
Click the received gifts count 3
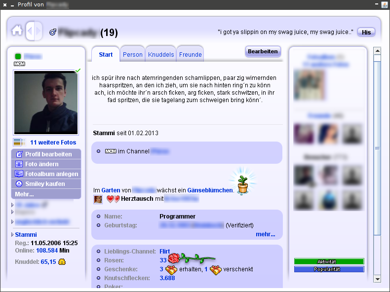coord(161,269)
